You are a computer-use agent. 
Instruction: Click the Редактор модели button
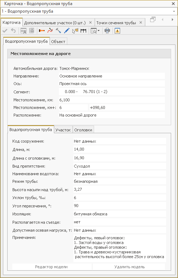click(x=51, y=267)
